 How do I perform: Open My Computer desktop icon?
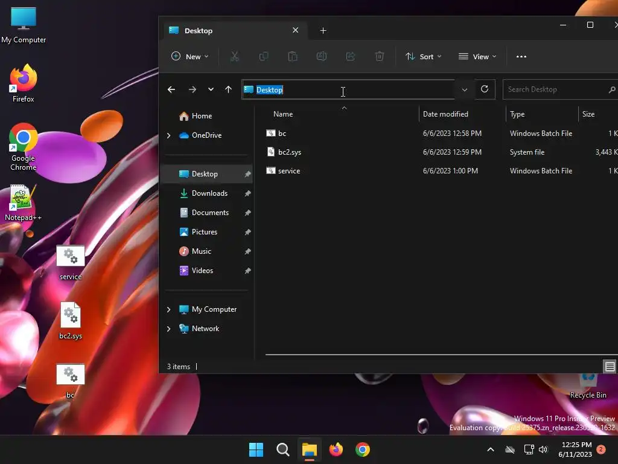24,25
